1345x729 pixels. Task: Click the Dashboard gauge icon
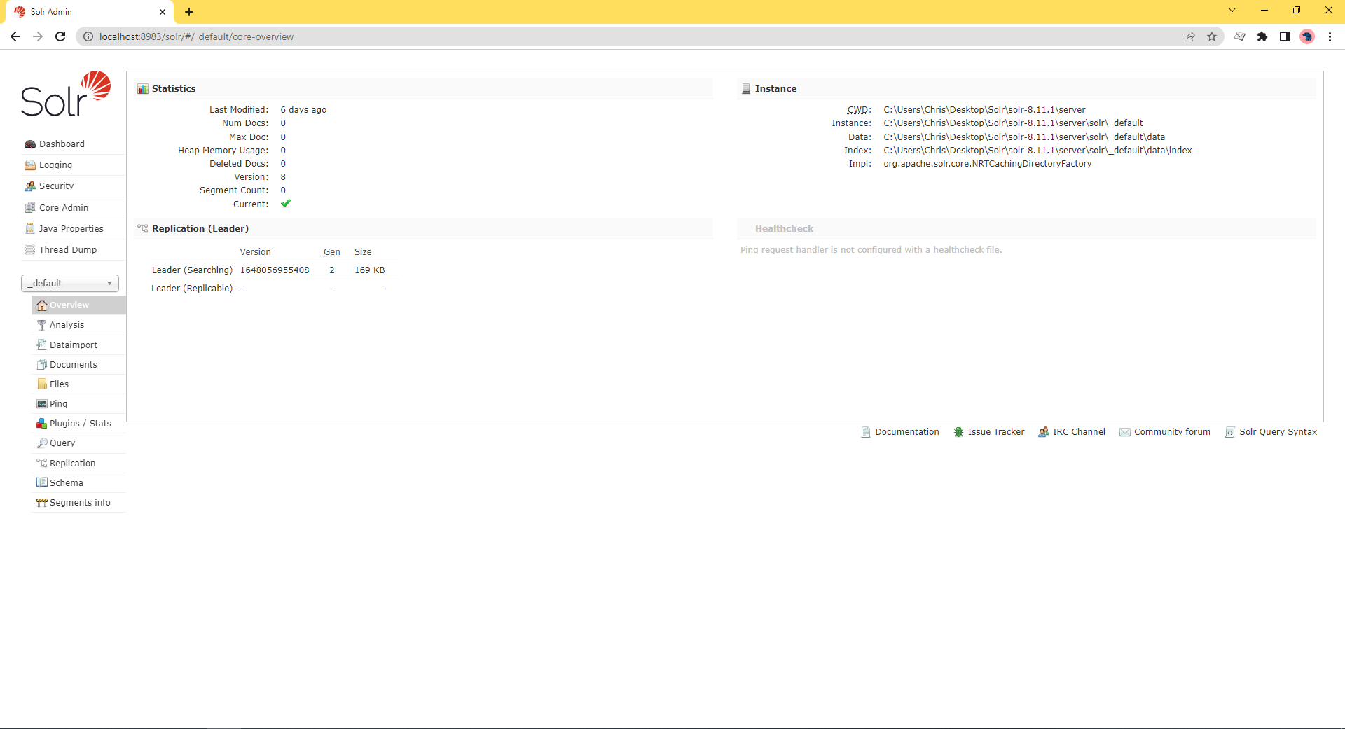(30, 144)
